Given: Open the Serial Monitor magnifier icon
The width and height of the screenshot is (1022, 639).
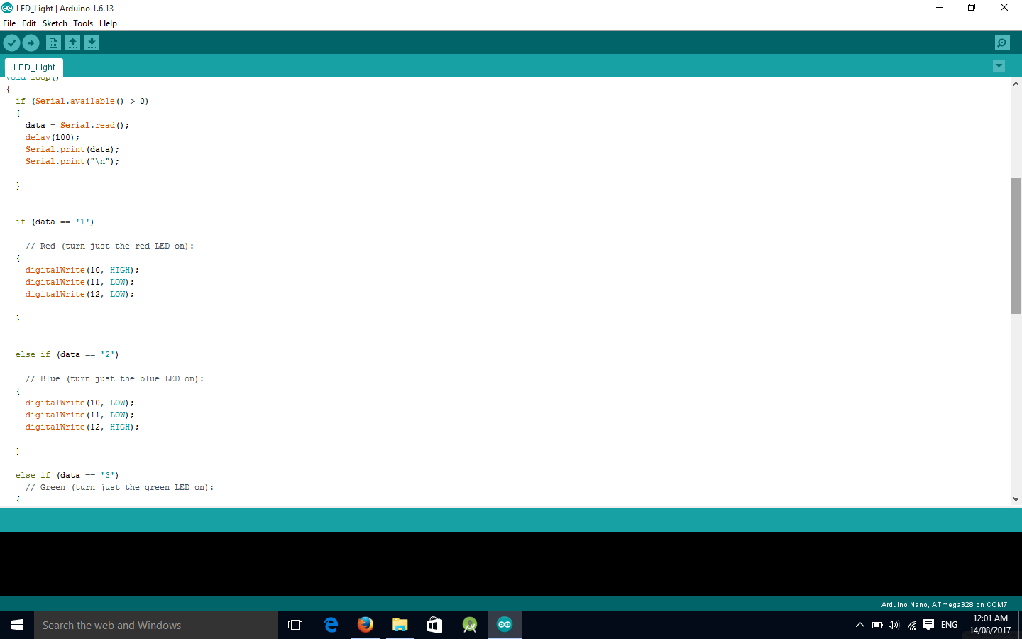Looking at the screenshot, I should (x=1002, y=43).
